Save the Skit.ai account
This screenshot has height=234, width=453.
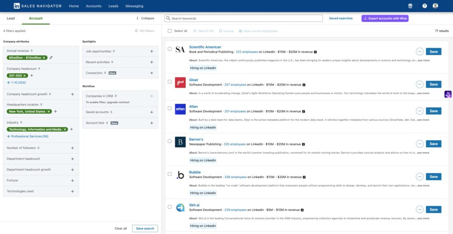point(434,210)
